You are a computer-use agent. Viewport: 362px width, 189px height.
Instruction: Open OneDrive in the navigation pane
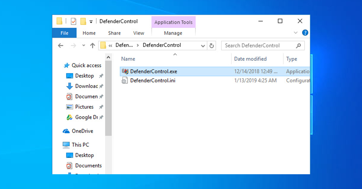coord(82,131)
